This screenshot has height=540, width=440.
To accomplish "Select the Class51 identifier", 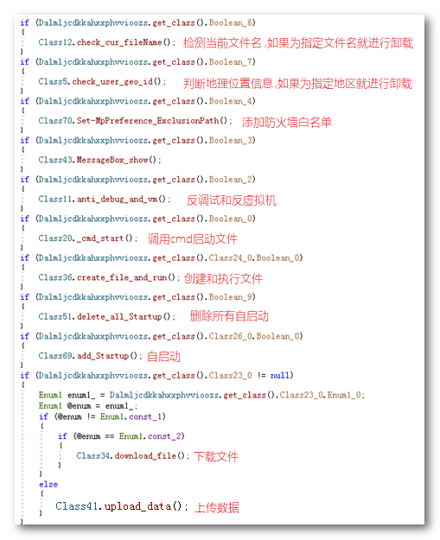I will tap(55, 316).
